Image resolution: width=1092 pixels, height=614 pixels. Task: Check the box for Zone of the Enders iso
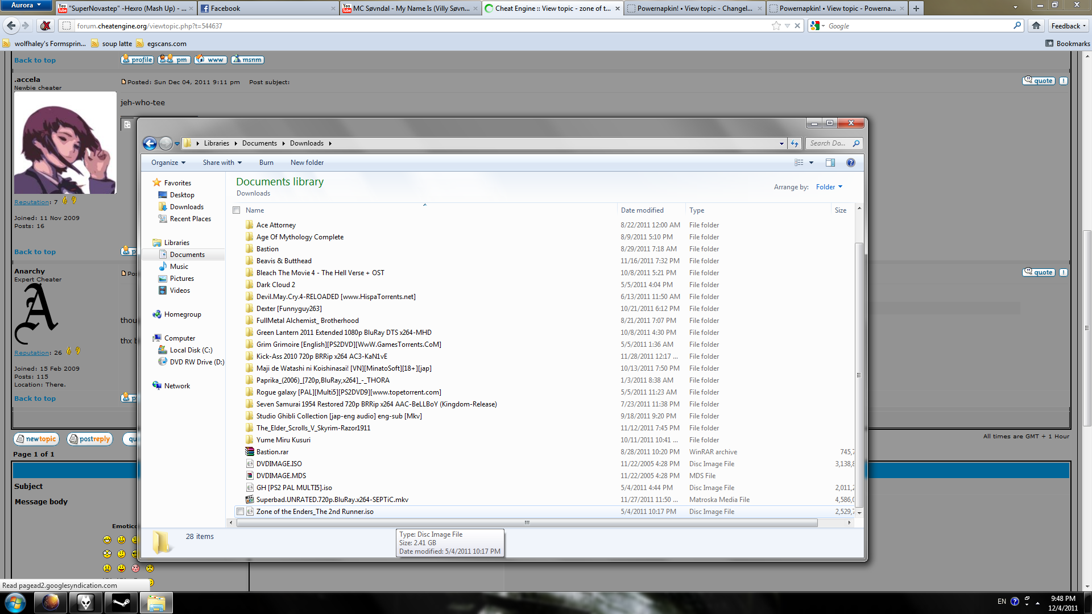[x=241, y=512]
